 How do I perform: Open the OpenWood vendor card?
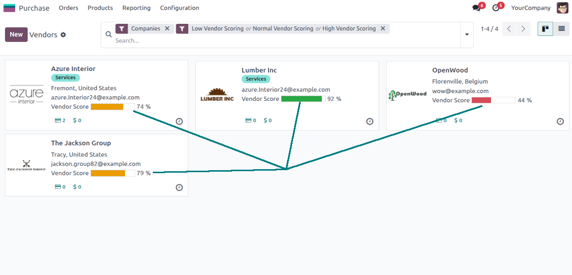(x=477, y=96)
